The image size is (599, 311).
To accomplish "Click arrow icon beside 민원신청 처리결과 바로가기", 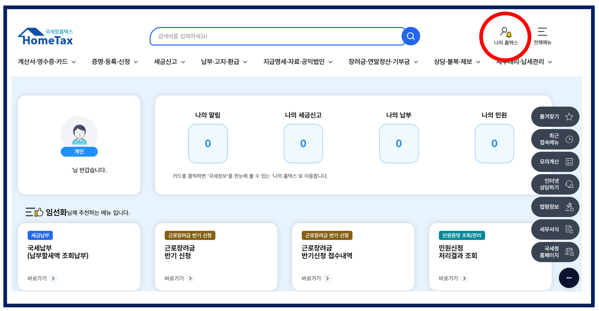I will [465, 278].
